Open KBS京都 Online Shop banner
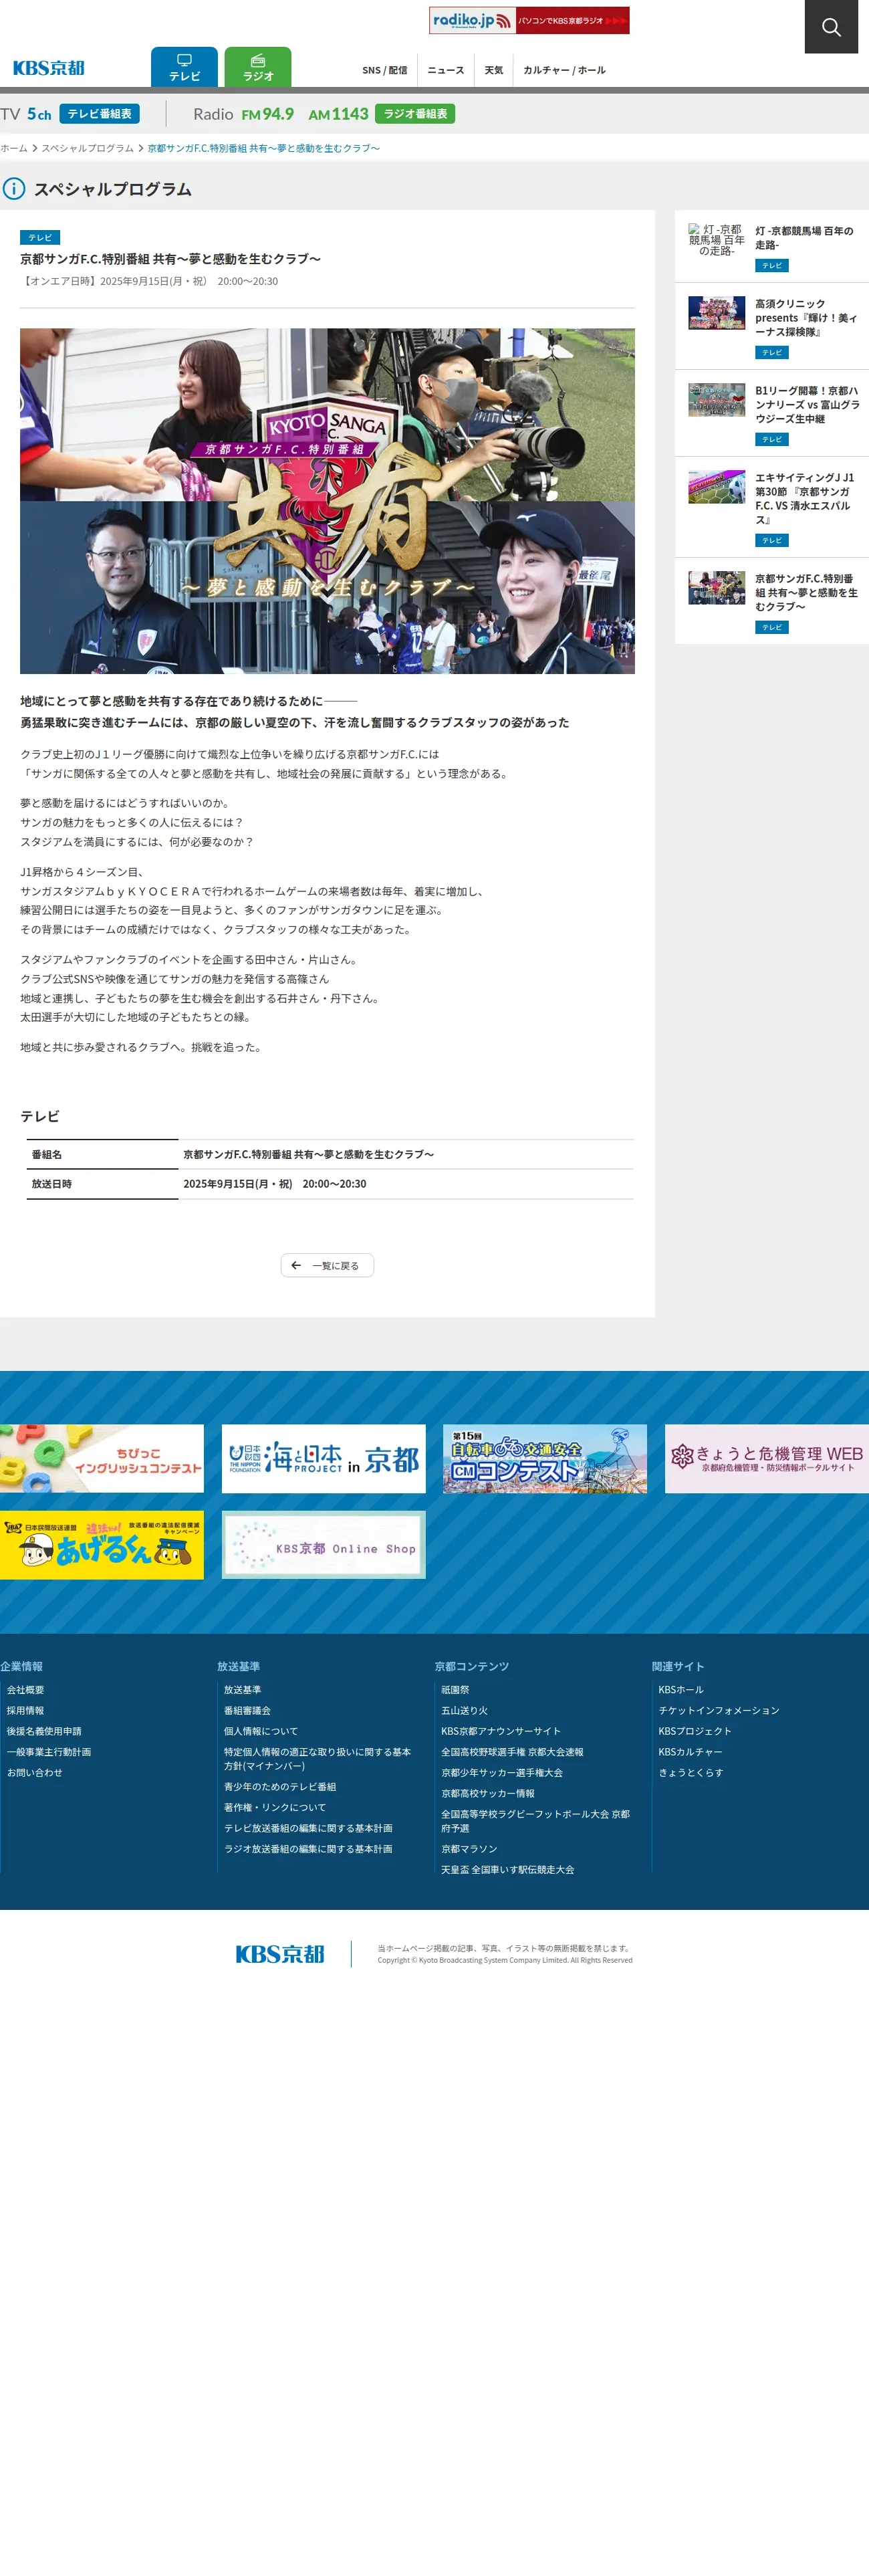 point(323,1545)
